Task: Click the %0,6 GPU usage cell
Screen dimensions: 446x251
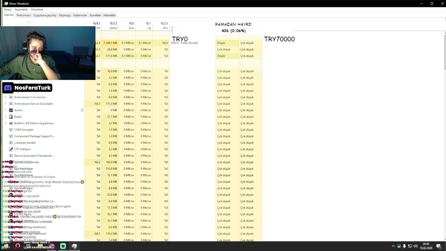Action: tap(161, 43)
